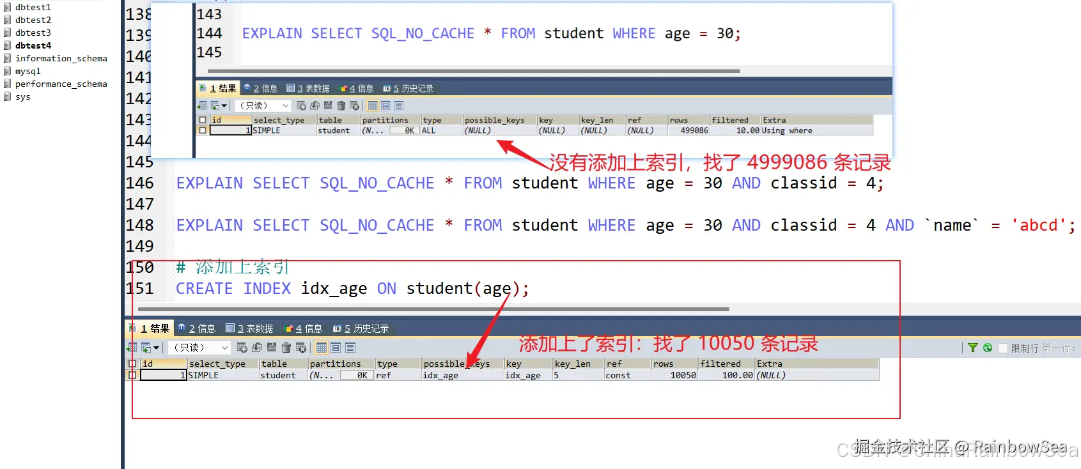Click export-result icon in lower toolbar

pos(132,348)
